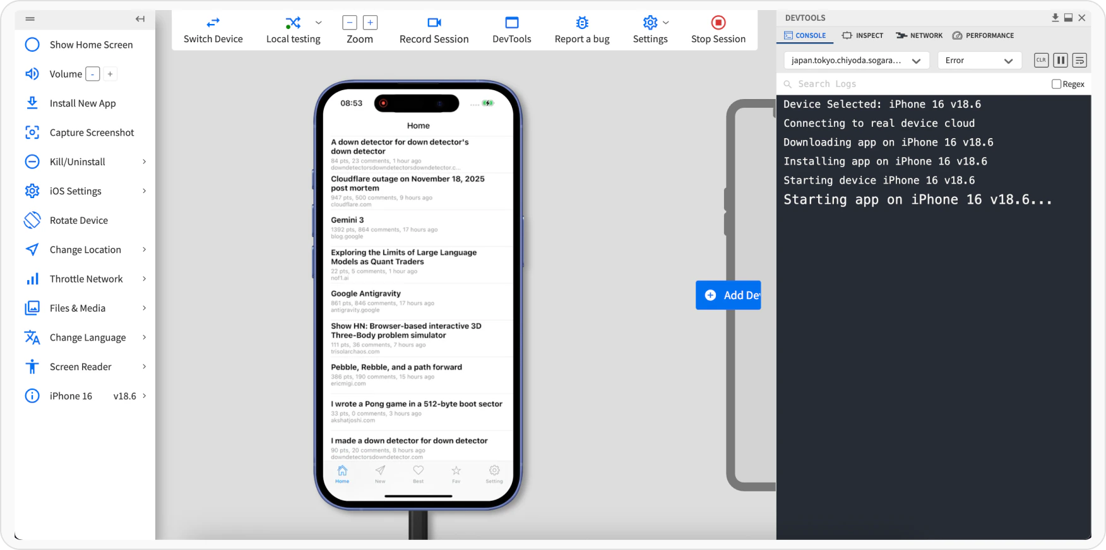Toggle log line wrapping icon
This screenshot has width=1106, height=550.
point(1080,61)
